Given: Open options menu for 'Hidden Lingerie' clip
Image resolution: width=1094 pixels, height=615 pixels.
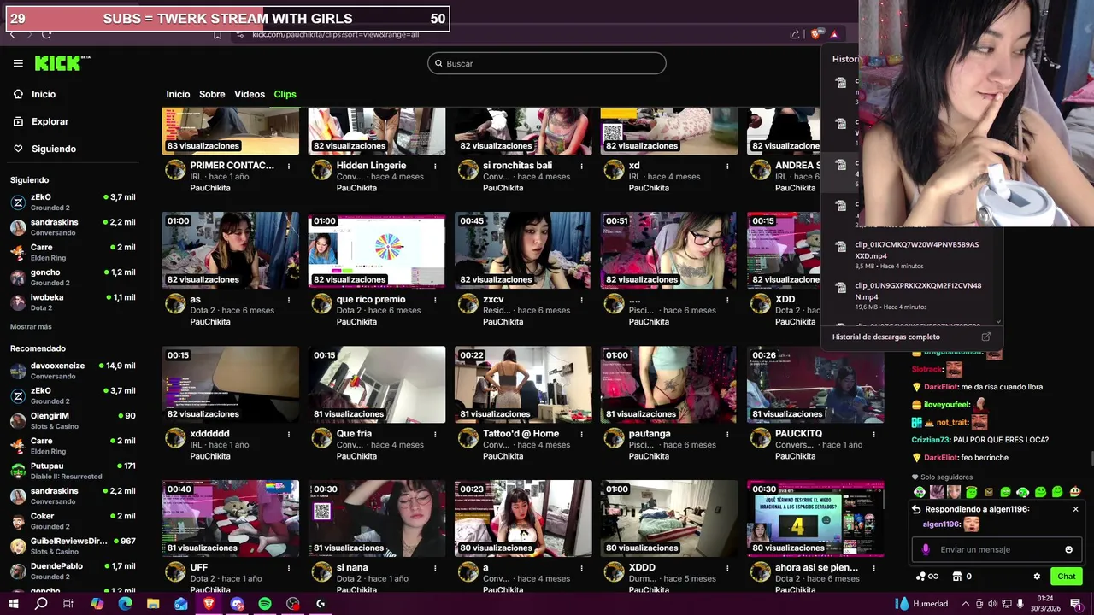Looking at the screenshot, I should [435, 166].
